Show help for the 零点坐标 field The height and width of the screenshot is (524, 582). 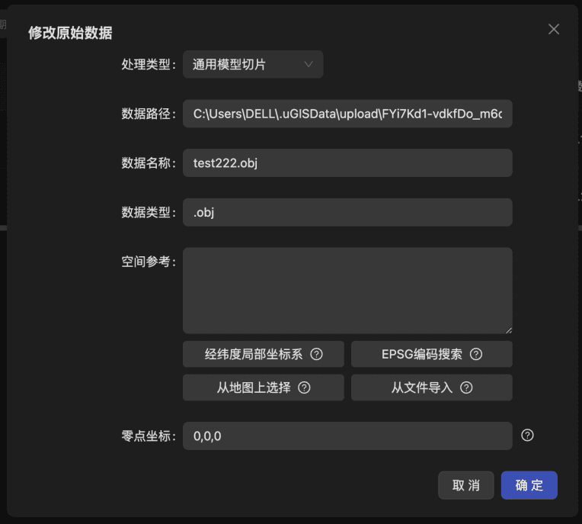[x=527, y=435]
